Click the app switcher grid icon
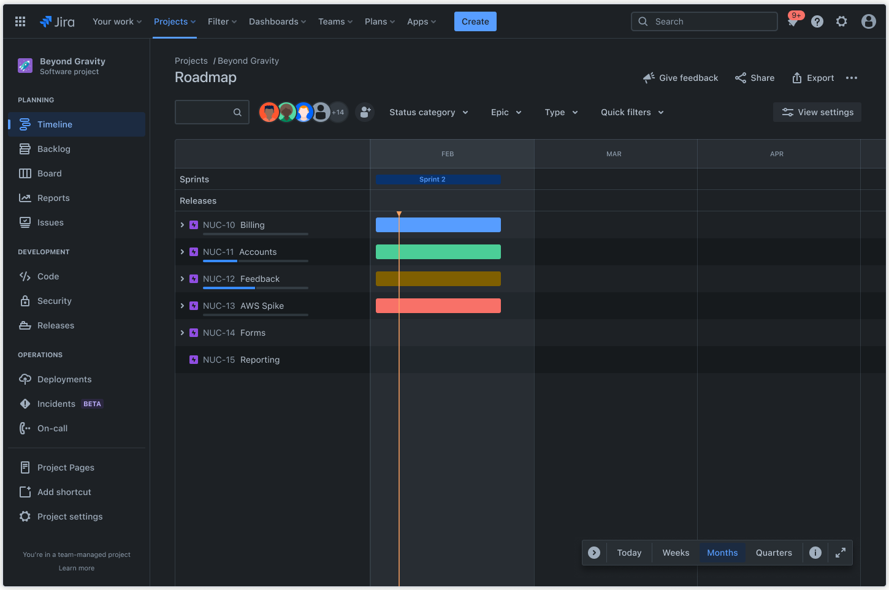Viewport: 889px width, 590px height. (20, 21)
